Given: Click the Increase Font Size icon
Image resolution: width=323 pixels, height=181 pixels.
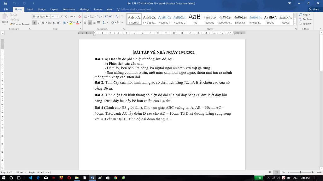Looking at the screenshot, I should [x=62, y=16].
